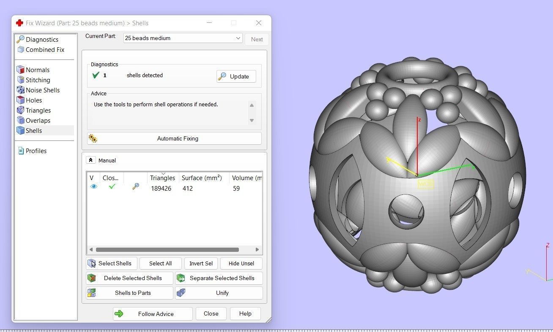
Task: Run Automatic Fixing
Action: 174,138
